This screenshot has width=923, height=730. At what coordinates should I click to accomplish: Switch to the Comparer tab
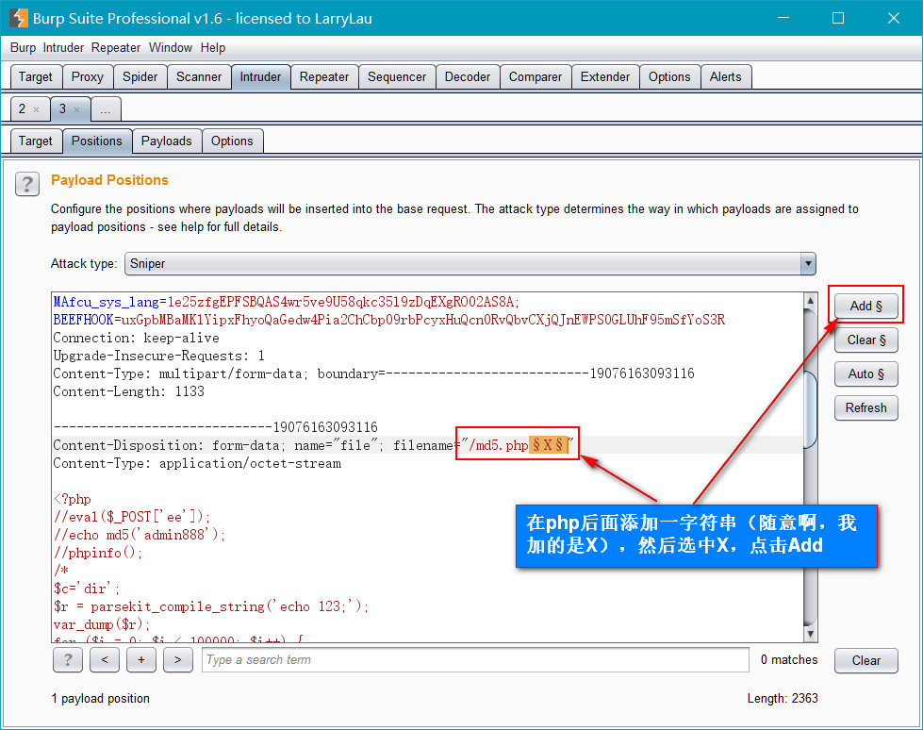pos(536,77)
